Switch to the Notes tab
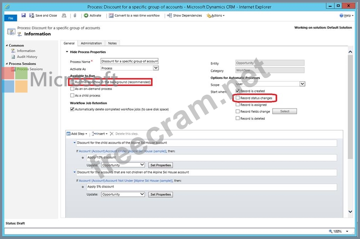This screenshot has height=239, width=360. 112,43
